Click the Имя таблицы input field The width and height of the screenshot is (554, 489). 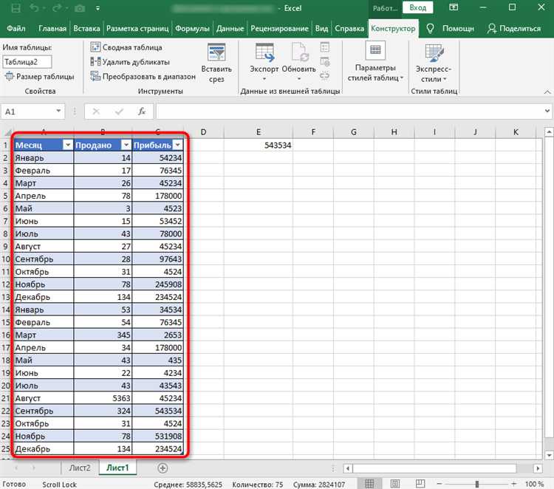[27, 62]
